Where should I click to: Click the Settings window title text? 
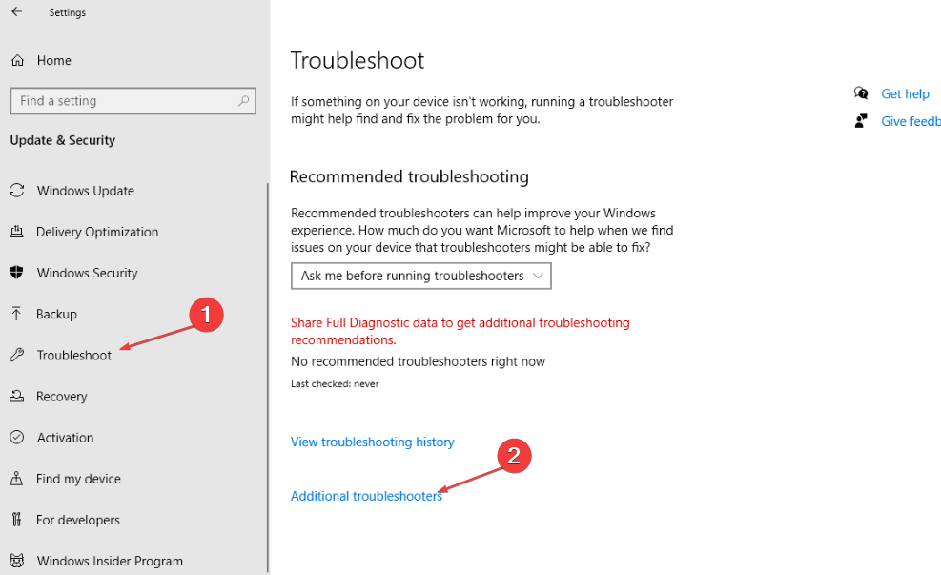pos(67,12)
